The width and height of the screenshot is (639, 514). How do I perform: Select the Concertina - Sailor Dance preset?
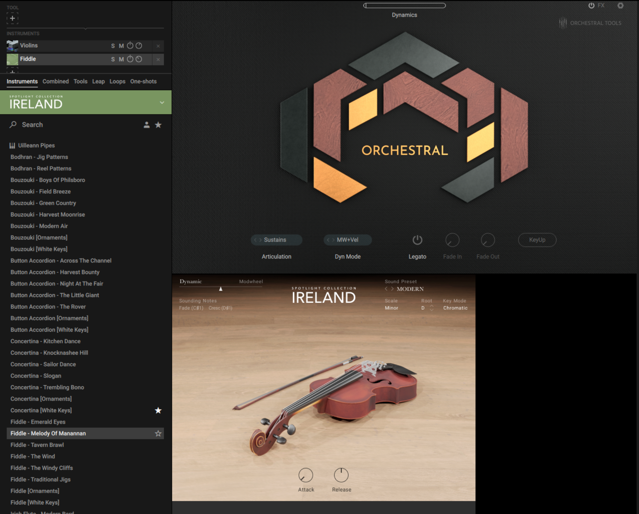tap(43, 364)
